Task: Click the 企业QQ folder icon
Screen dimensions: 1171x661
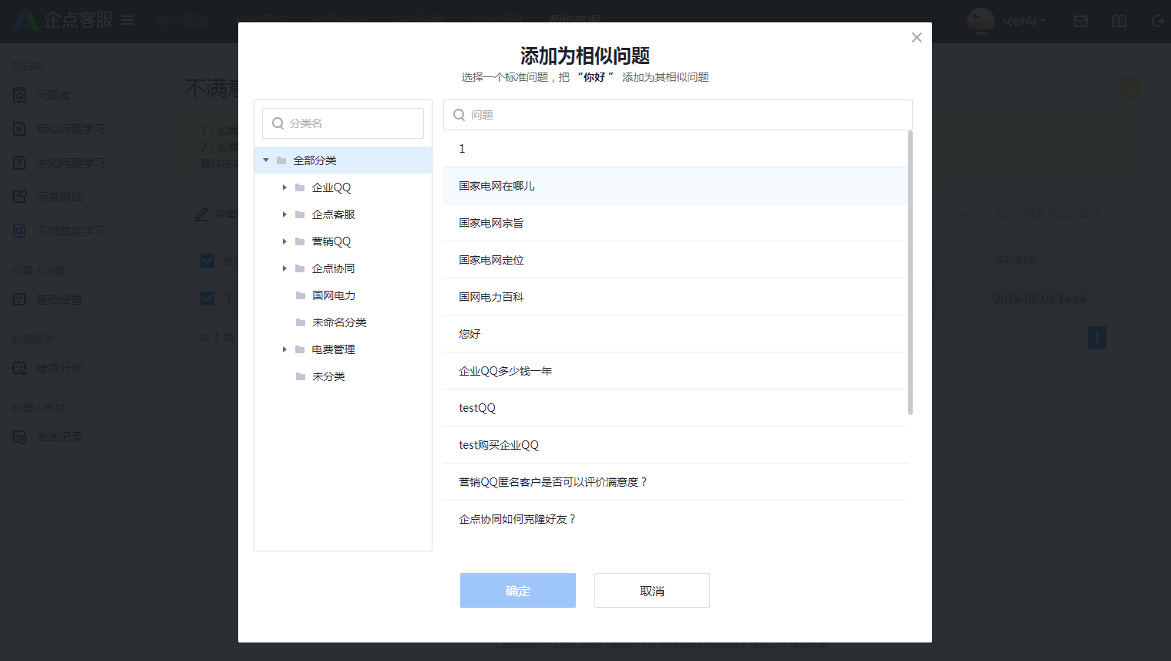Action: pos(300,187)
